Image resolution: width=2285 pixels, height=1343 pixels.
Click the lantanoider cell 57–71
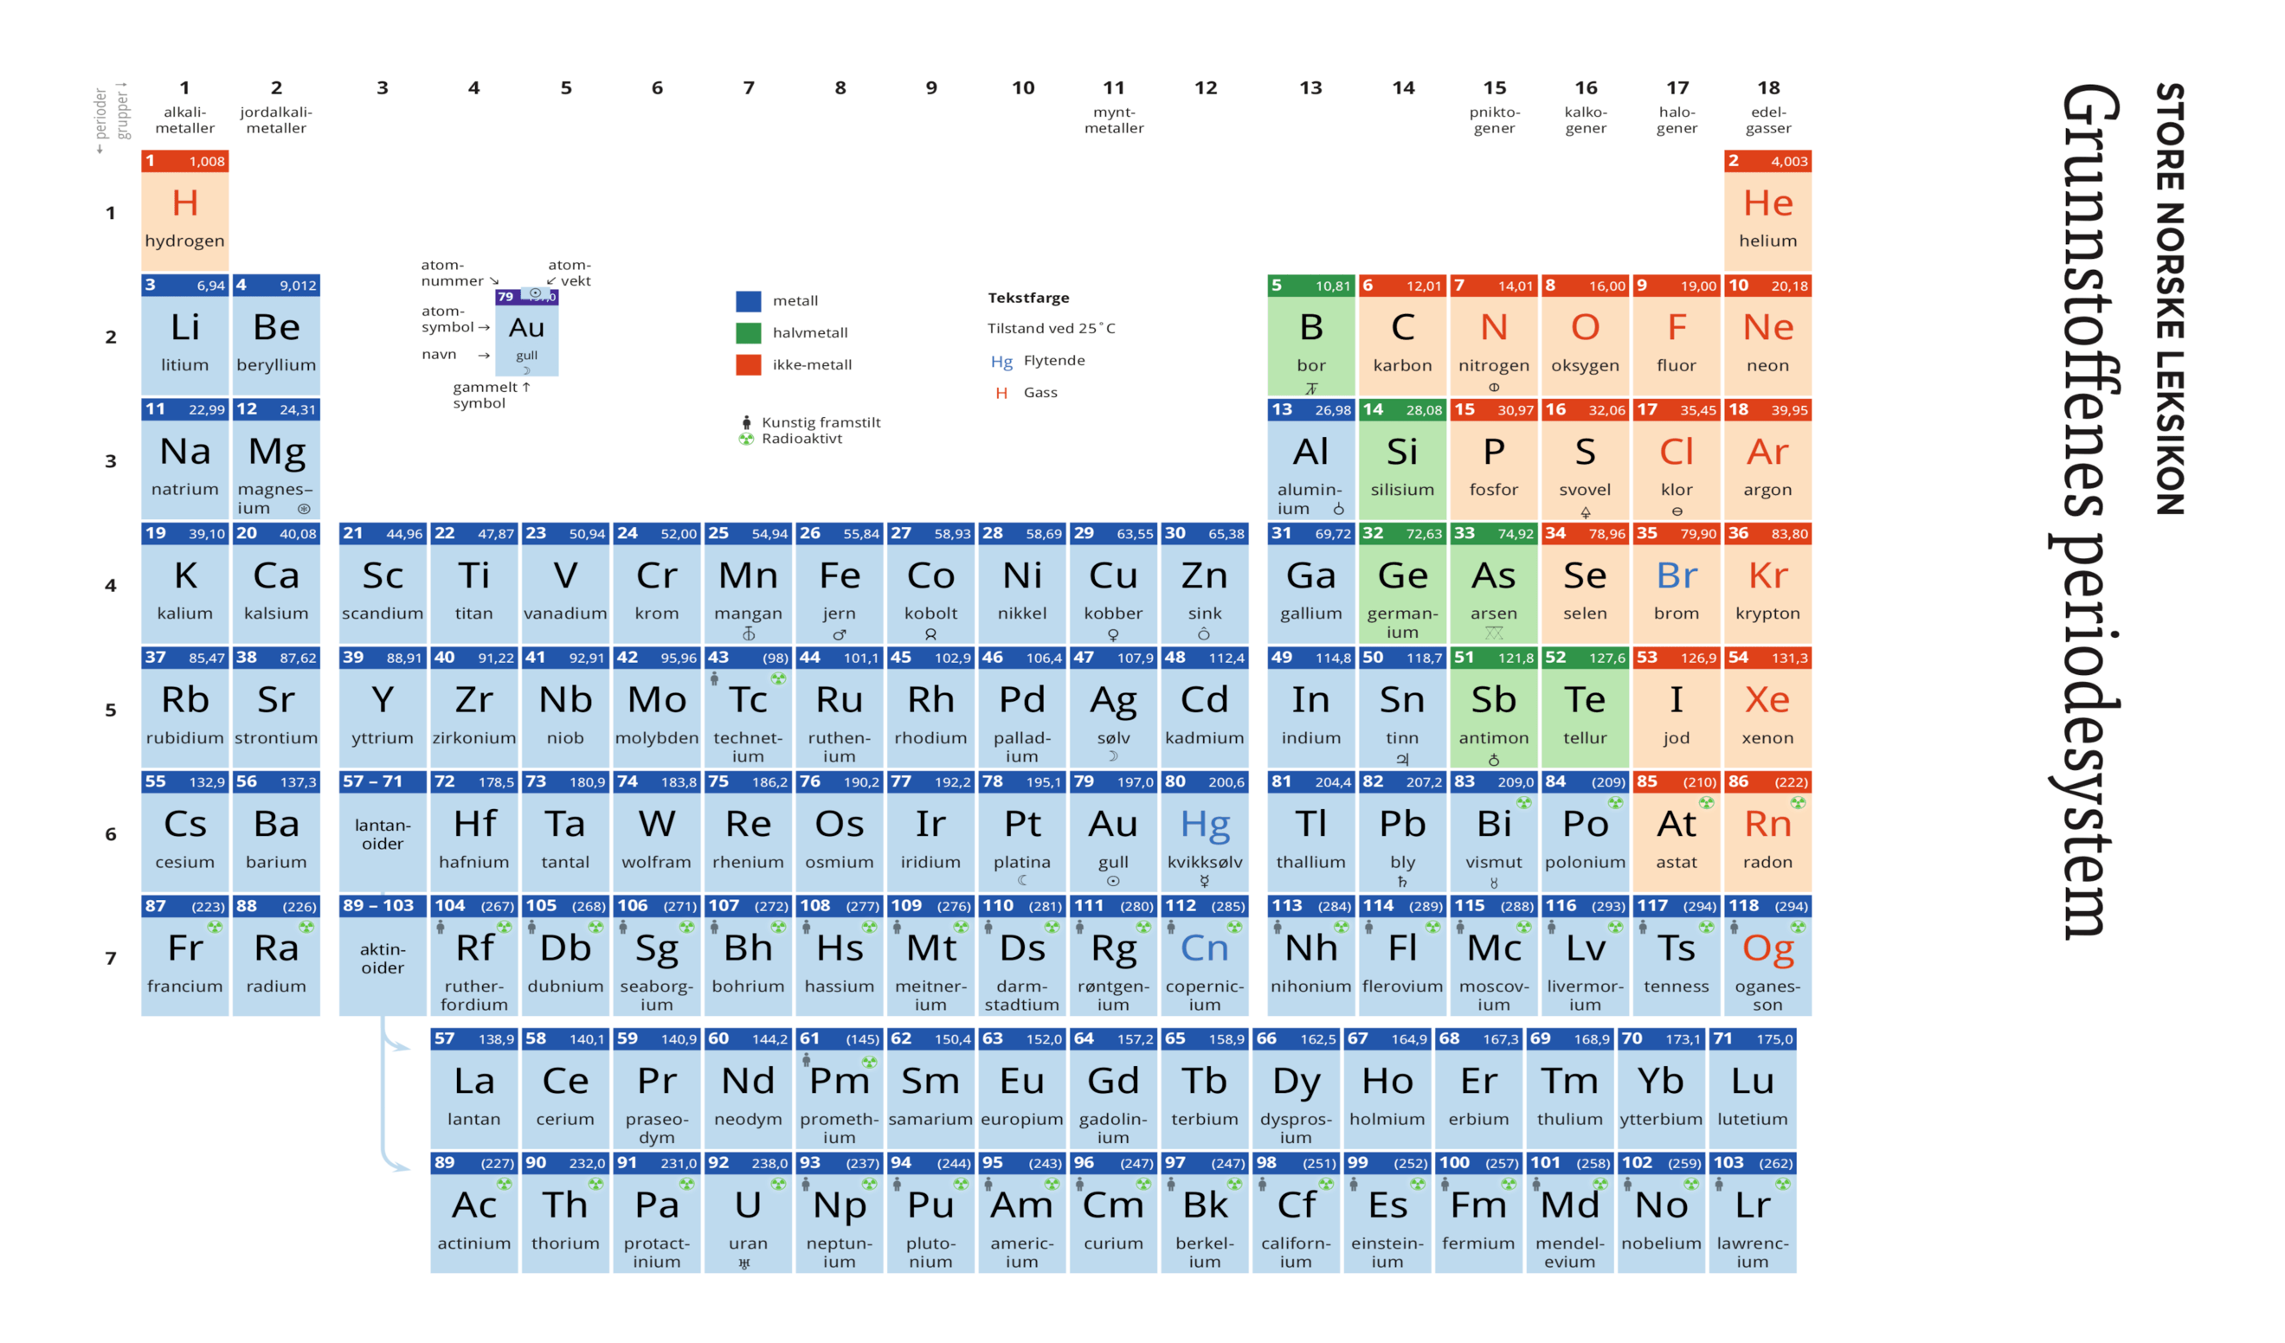[x=383, y=832]
